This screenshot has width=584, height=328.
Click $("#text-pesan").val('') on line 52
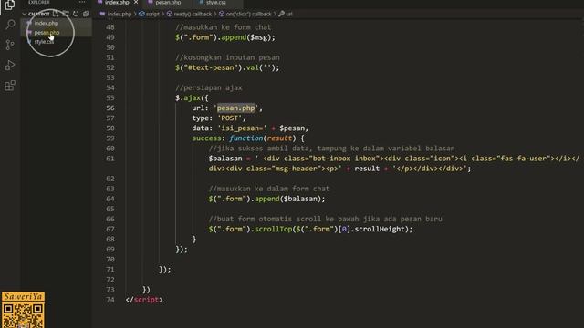coord(227,67)
